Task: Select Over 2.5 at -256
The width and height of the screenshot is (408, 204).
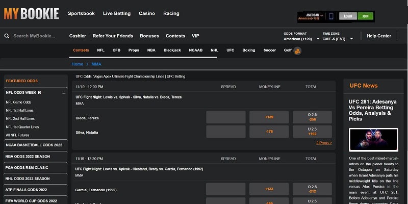Action: click(x=312, y=117)
